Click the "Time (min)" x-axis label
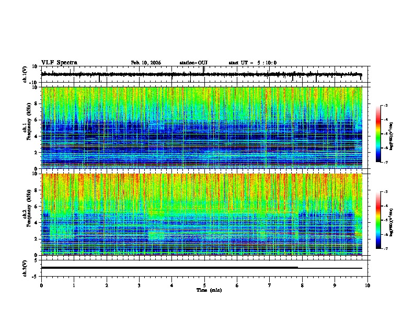Image resolution: width=414 pixels, height=320 pixels. click(x=209, y=290)
